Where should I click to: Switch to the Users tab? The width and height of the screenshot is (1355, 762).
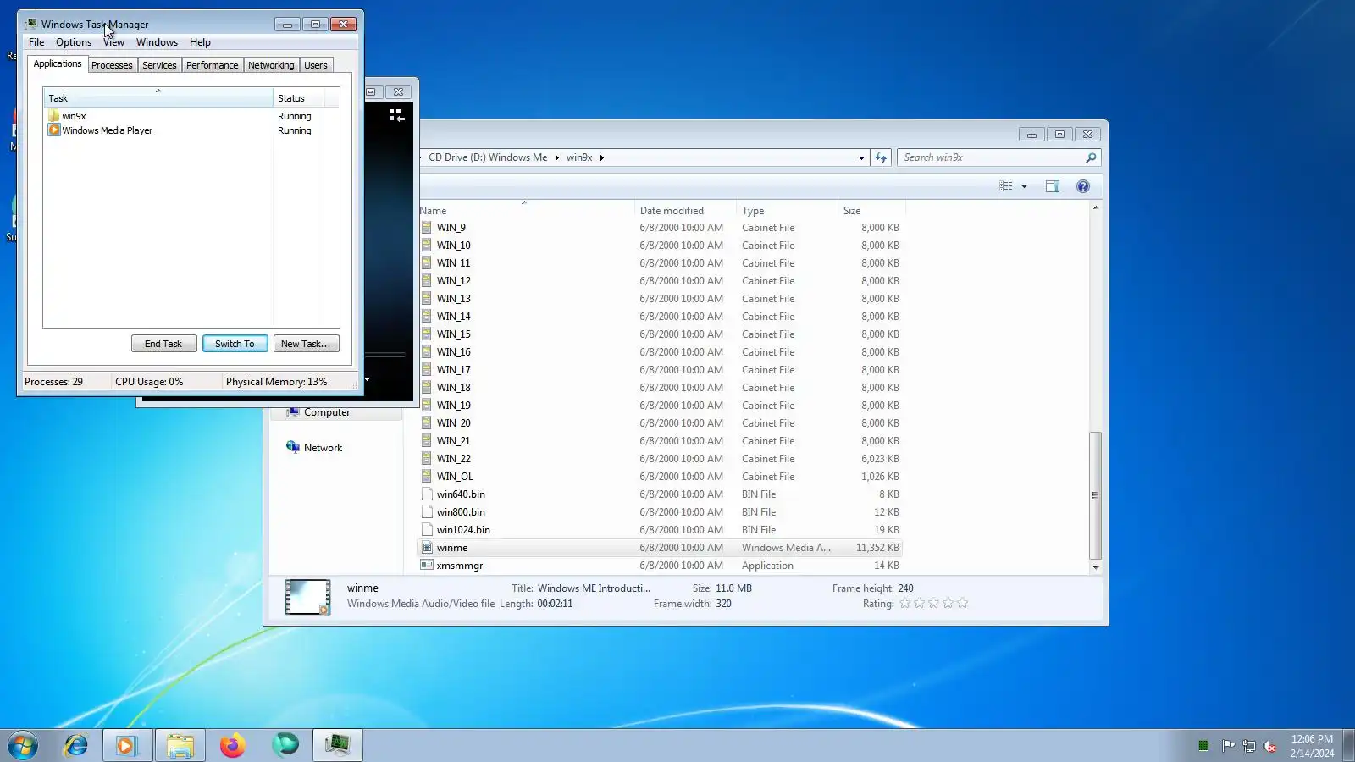click(316, 65)
